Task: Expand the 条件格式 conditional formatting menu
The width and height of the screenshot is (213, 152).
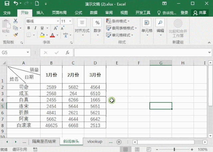Action: (x=118, y=21)
